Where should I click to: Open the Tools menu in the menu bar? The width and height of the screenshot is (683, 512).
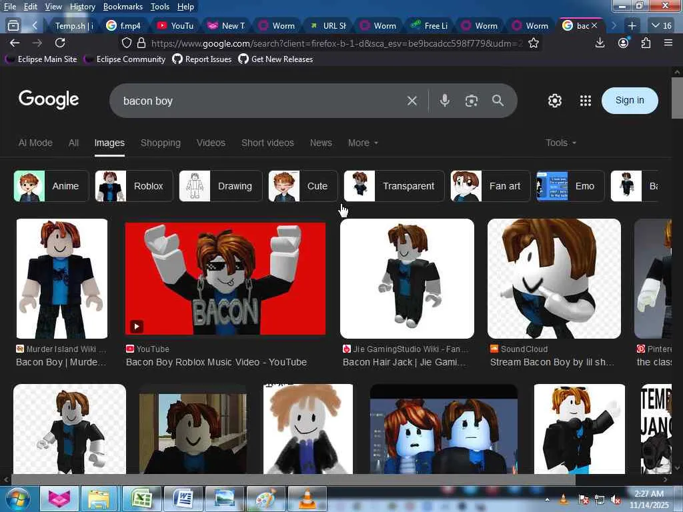(x=160, y=7)
